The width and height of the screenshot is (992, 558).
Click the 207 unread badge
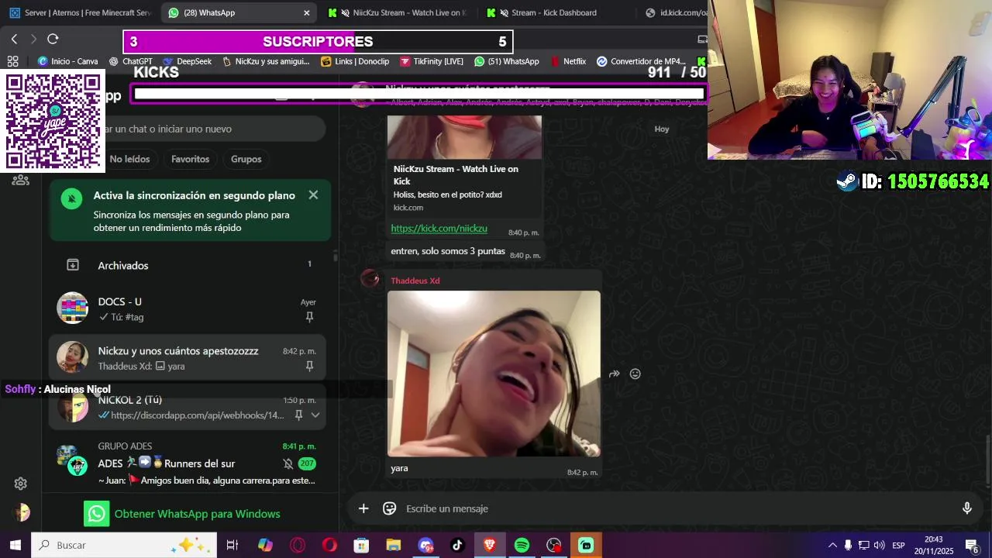307,463
